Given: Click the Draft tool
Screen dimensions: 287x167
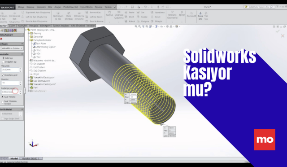Looking at the screenshot, I should point(130,17).
